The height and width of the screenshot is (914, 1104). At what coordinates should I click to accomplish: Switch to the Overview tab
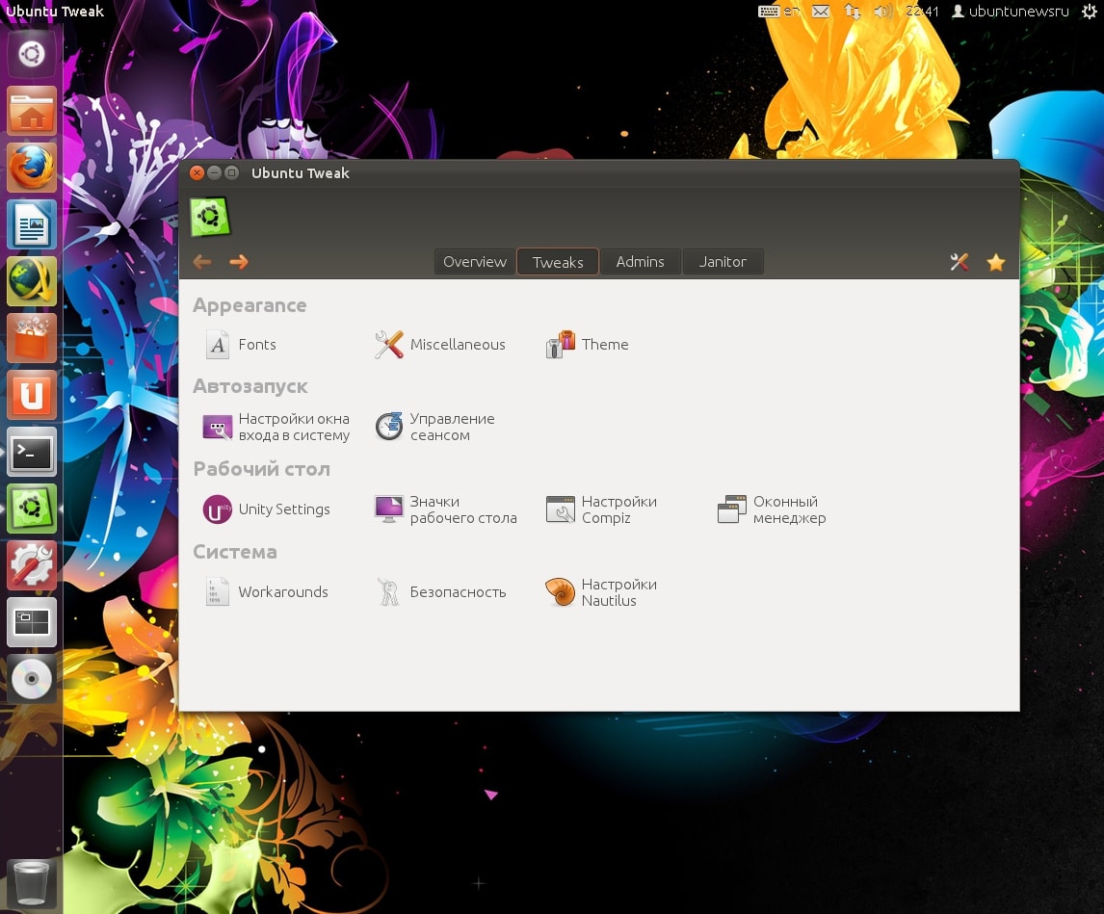(x=475, y=261)
